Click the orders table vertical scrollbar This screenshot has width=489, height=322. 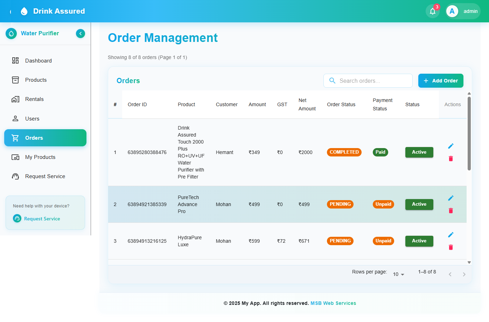click(469, 133)
